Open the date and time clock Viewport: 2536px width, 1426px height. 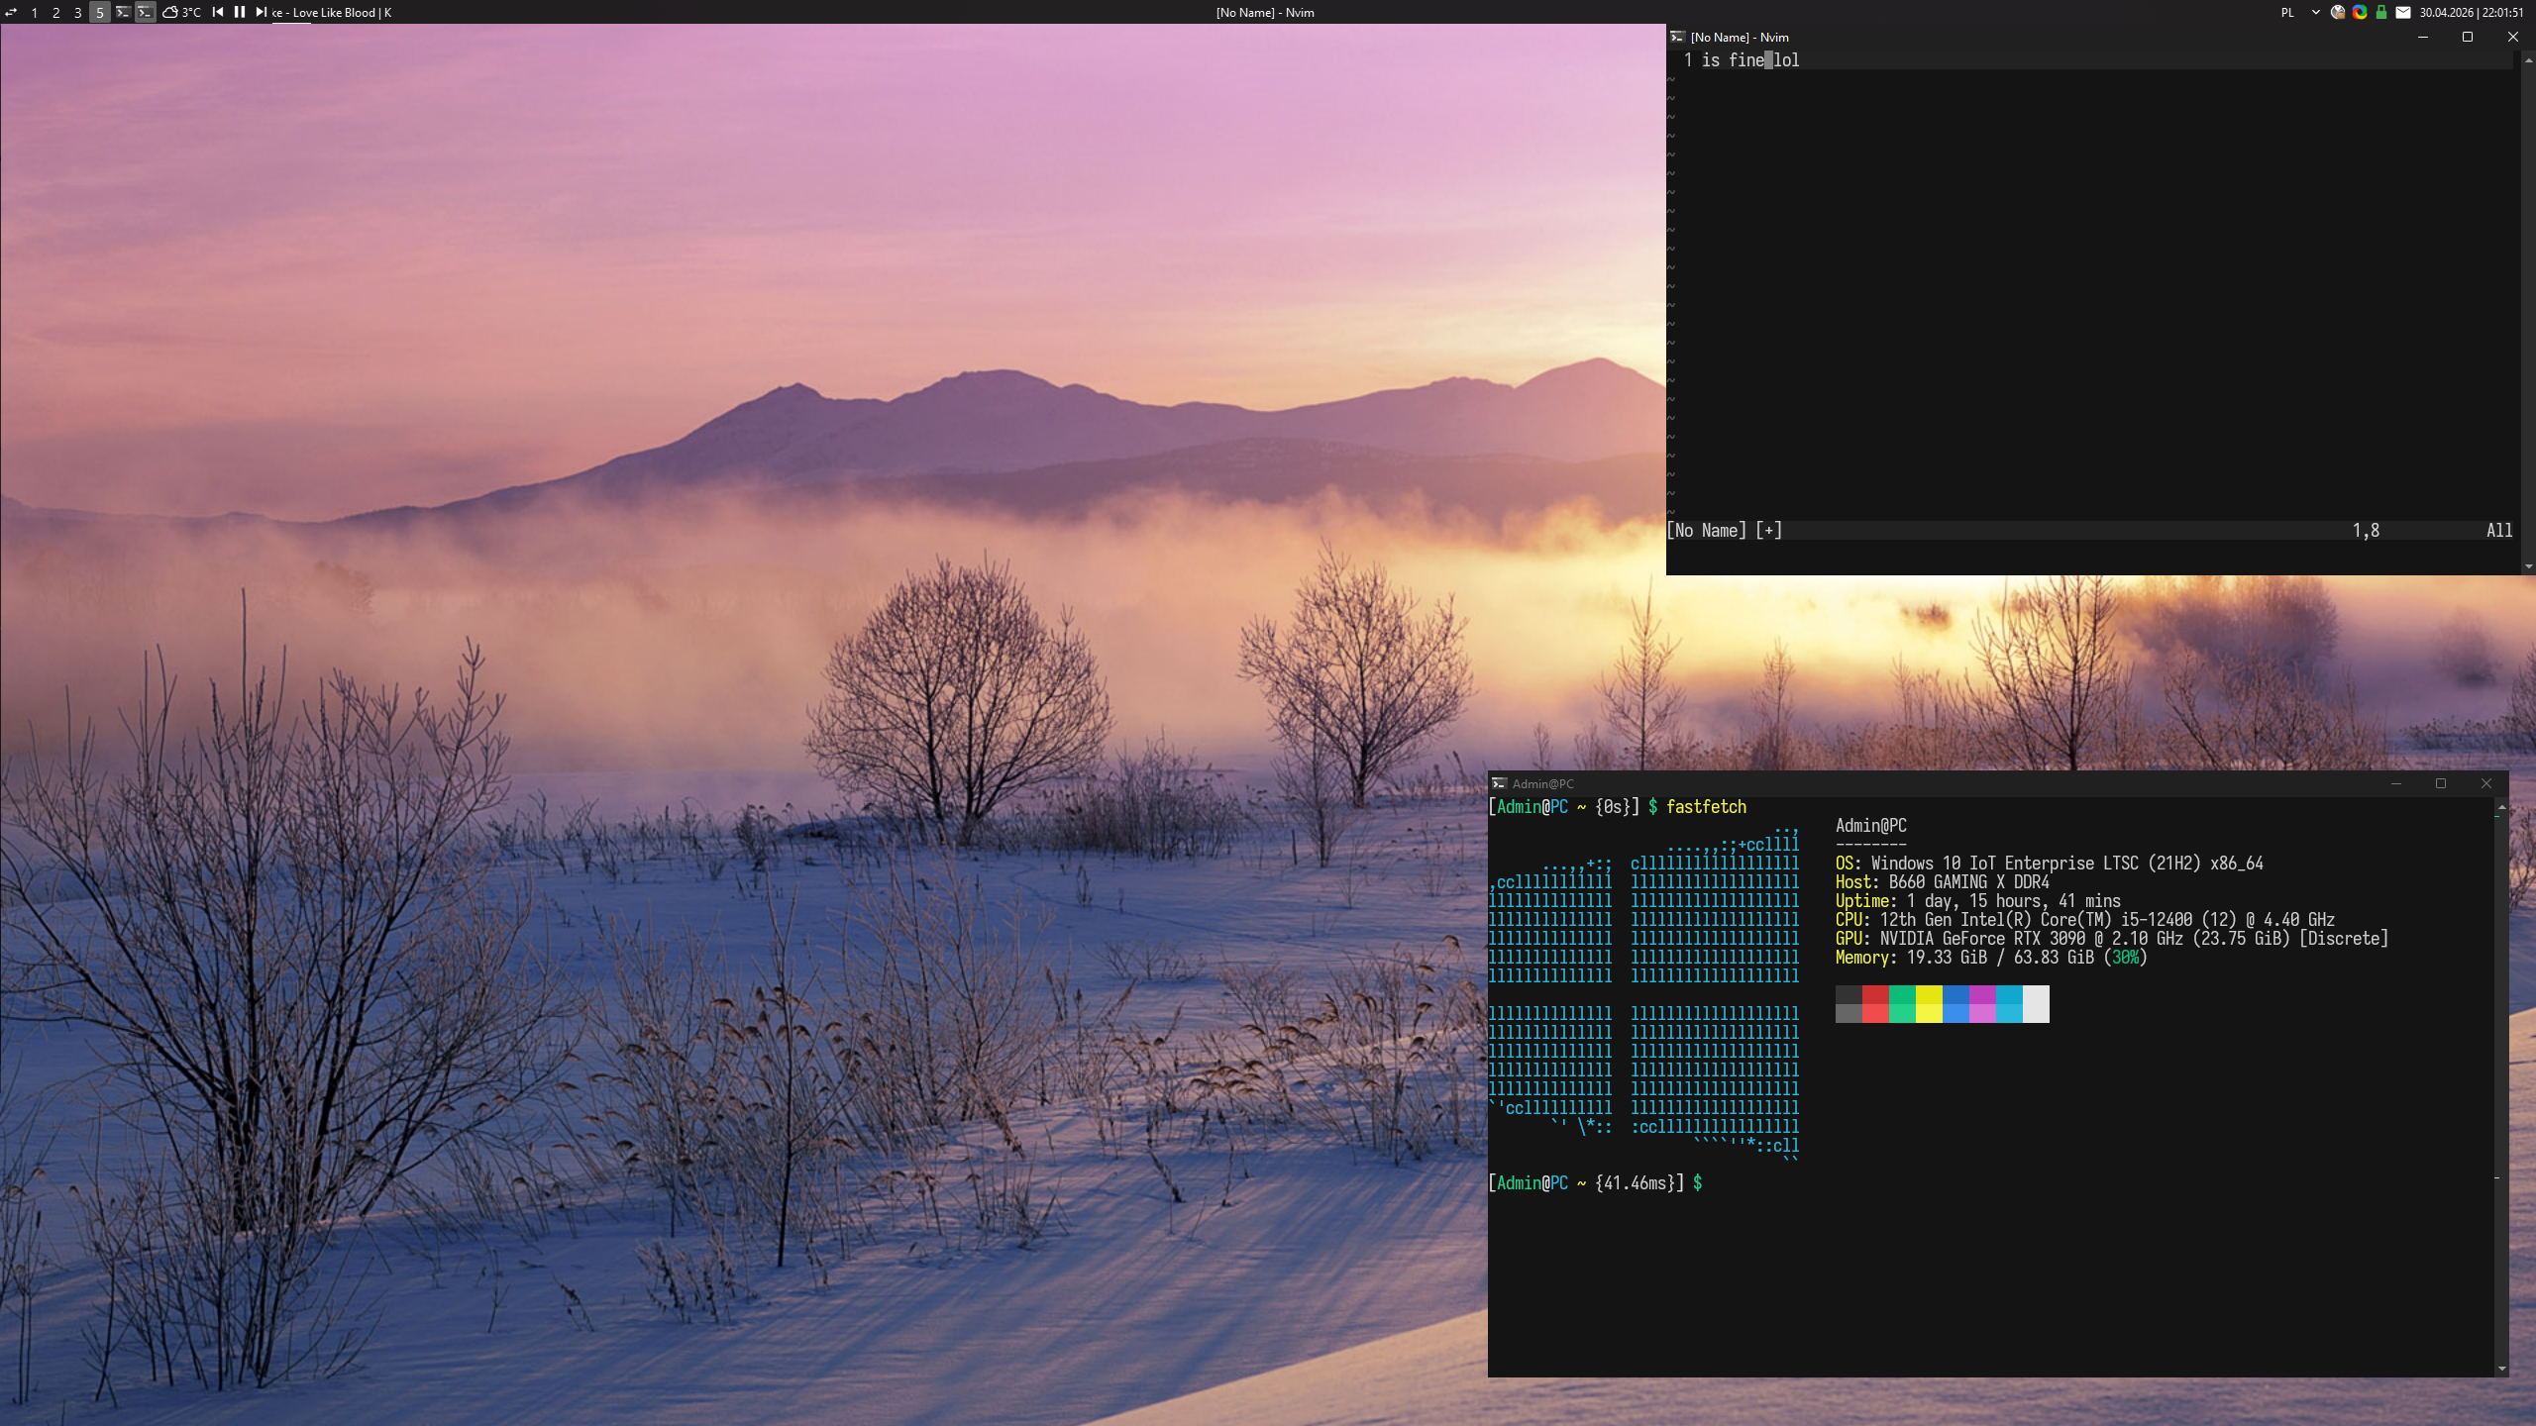click(2472, 12)
